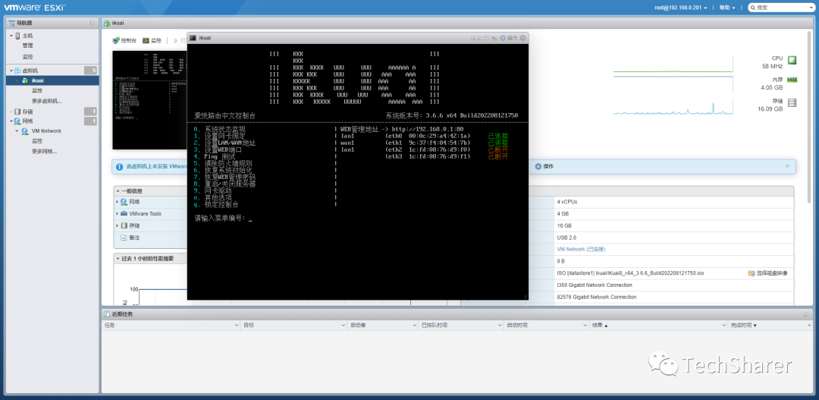Click the 虚拟机 count badge 5

tap(90, 70)
